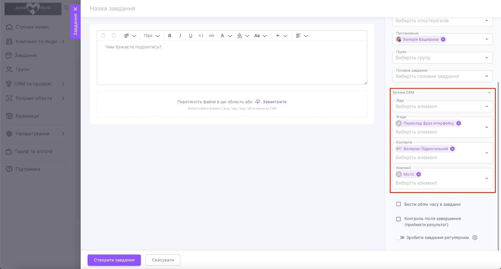Open CRM та продажі menu
501x269 pixels.
(x=33, y=84)
